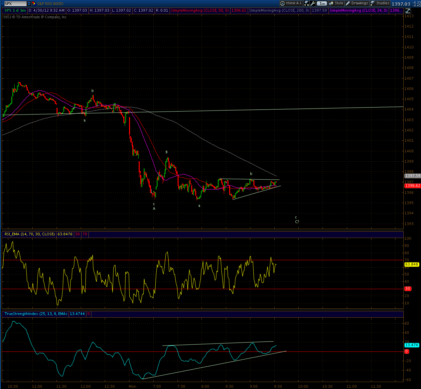Open the think A.I. tool
The image size is (421, 389).
pyautogui.click(x=291, y=3)
